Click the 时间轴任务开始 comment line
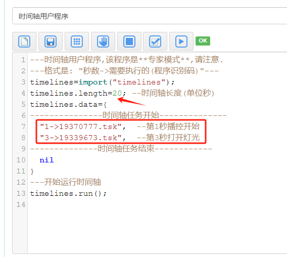Viewport: 287px width, 257px height. 128,115
